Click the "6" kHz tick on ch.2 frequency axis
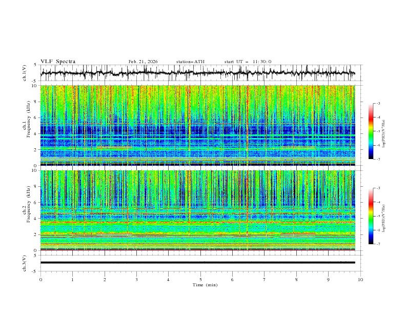Viewport: 406px width, 314px height. pos(35,202)
